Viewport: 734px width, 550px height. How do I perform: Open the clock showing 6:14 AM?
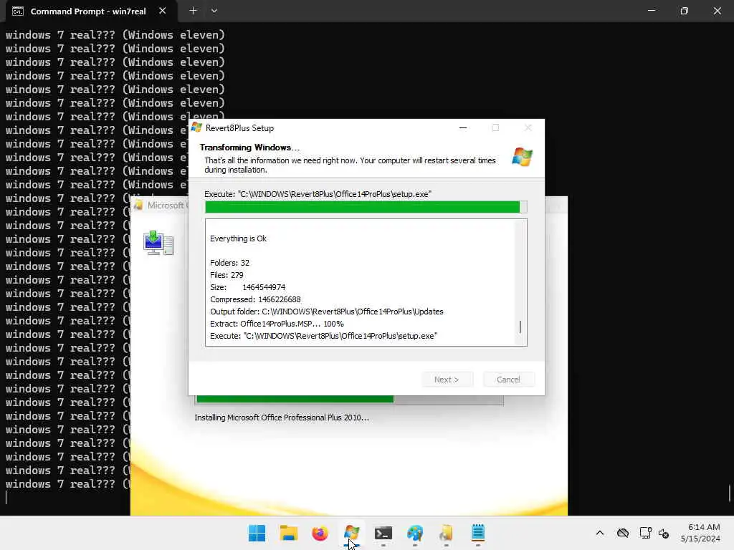[x=700, y=533]
